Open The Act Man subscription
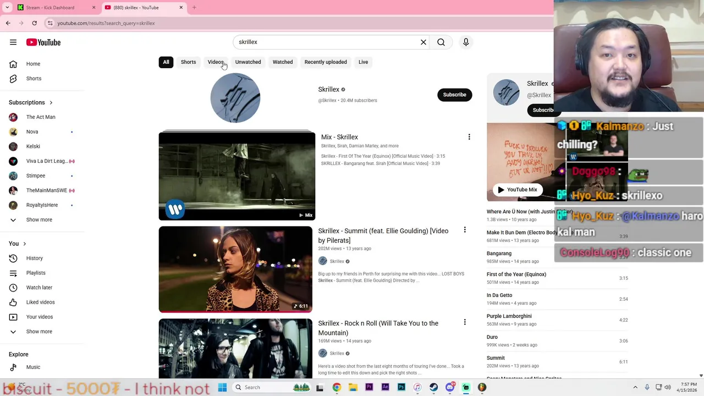The image size is (704, 396). point(42,117)
